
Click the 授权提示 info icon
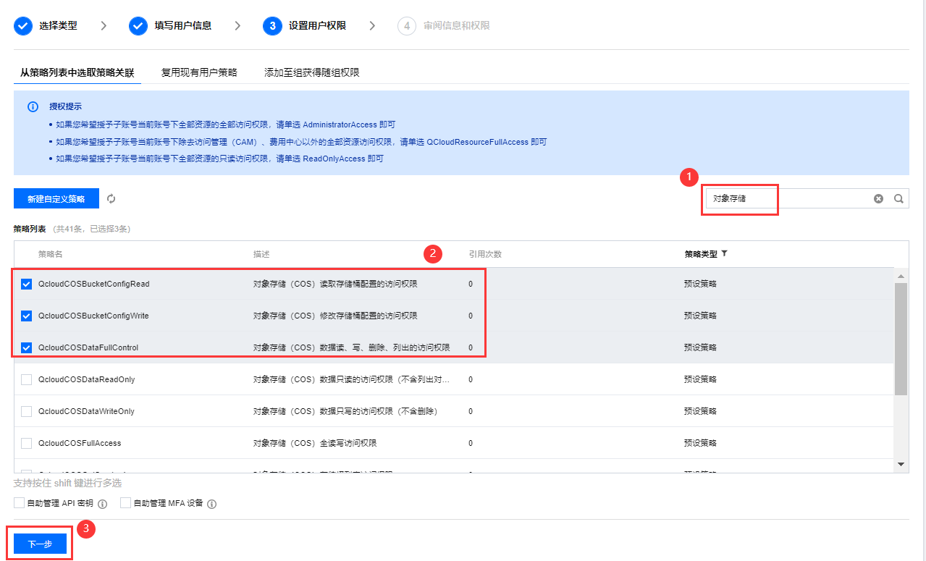(x=33, y=106)
